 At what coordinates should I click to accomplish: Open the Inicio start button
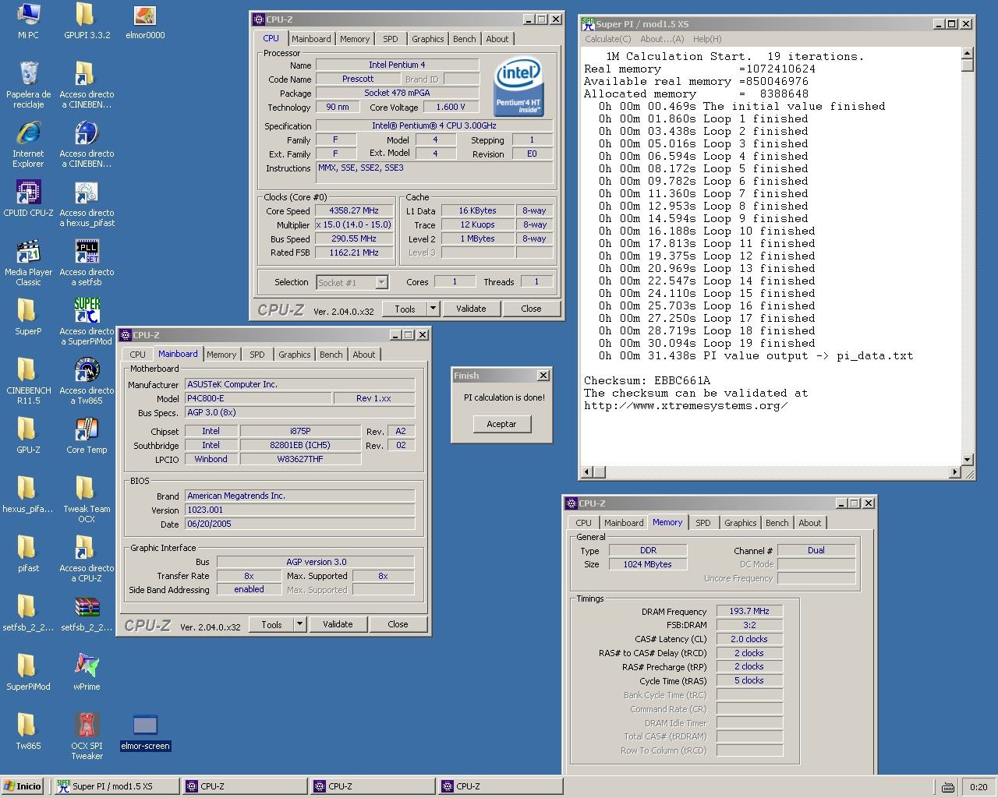click(x=23, y=786)
